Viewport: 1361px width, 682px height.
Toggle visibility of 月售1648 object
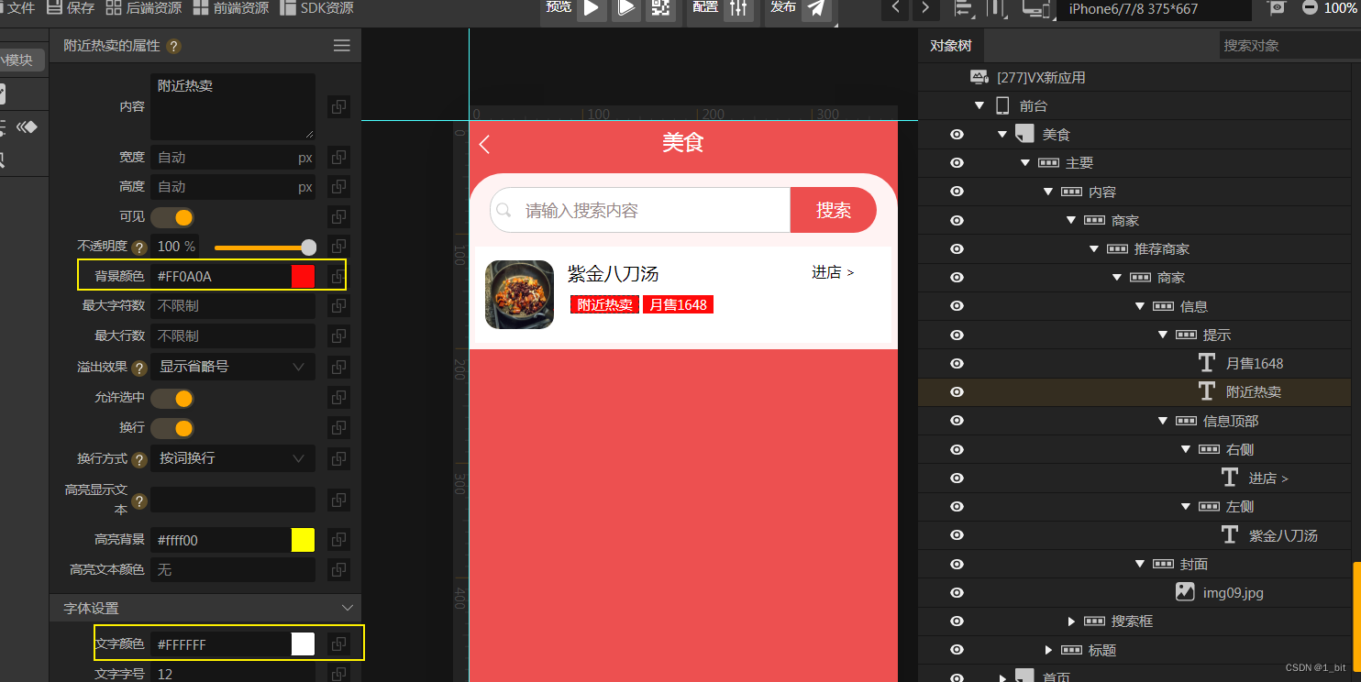(x=957, y=364)
